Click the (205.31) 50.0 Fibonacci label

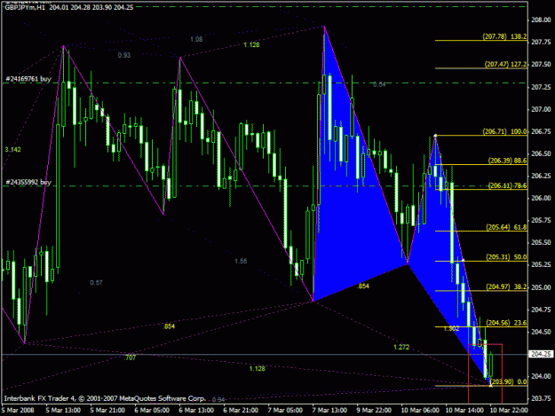pos(506,257)
